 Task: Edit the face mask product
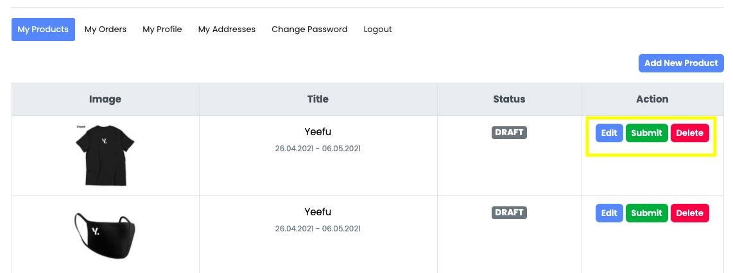click(x=609, y=213)
